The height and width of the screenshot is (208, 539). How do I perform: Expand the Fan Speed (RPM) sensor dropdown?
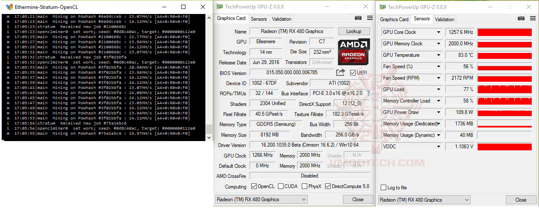pos(439,78)
